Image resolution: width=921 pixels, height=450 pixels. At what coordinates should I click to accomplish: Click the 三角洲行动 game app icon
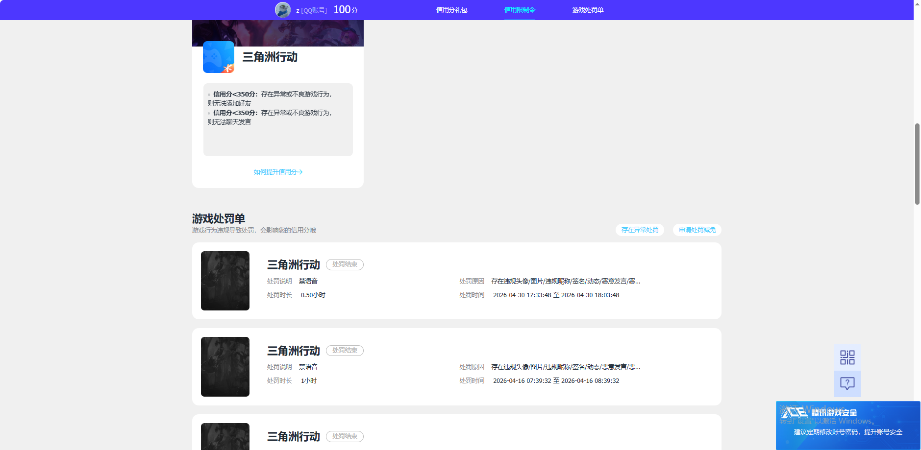coord(219,57)
